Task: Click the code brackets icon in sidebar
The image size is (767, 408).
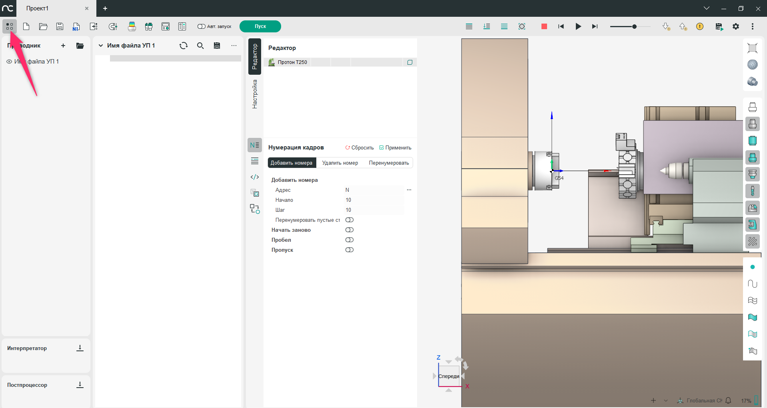Action: 255,177
